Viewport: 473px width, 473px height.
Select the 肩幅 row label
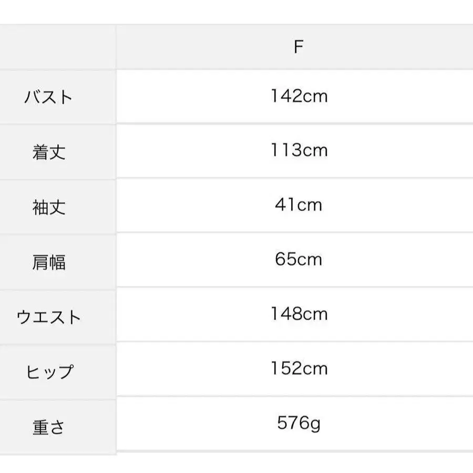[x=49, y=262]
